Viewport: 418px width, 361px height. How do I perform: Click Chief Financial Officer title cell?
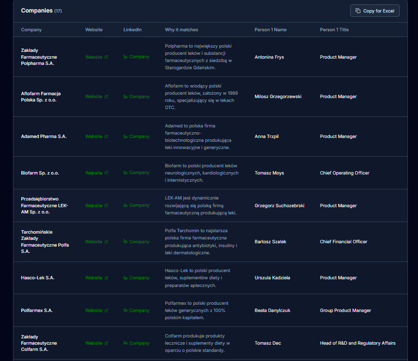click(343, 242)
